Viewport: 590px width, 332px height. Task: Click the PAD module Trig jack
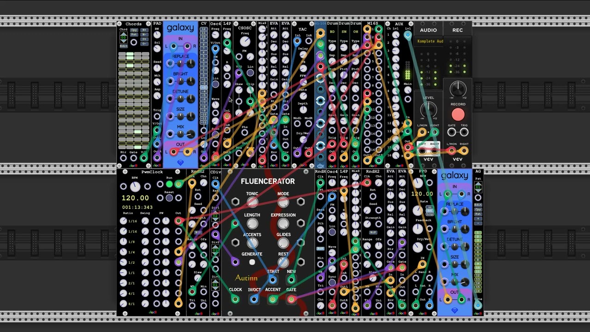click(x=157, y=117)
